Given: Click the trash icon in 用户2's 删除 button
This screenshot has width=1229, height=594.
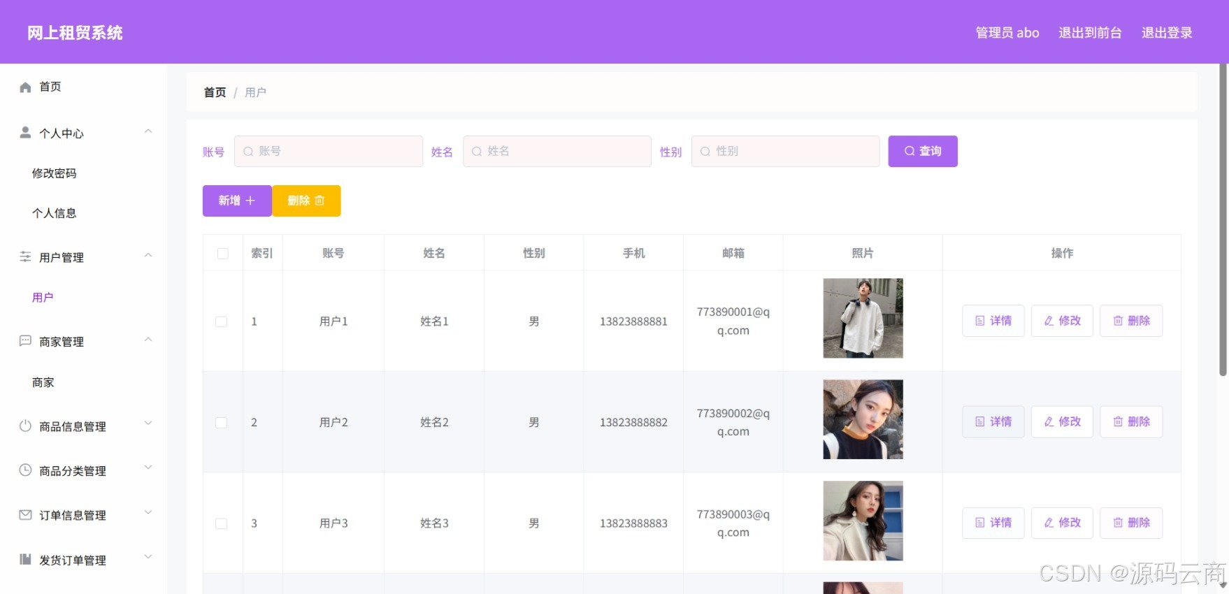Looking at the screenshot, I should click(x=1118, y=421).
